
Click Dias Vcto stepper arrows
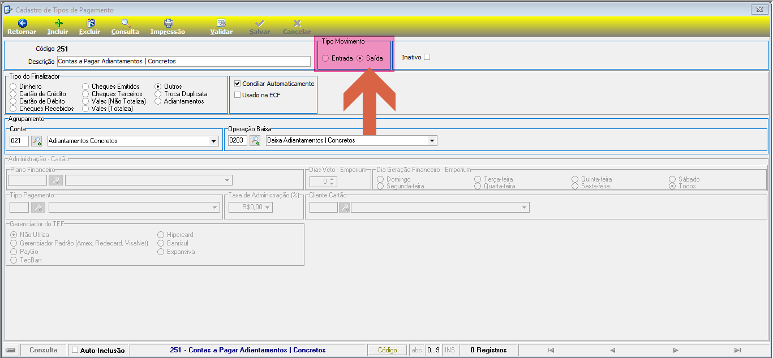[333, 182]
